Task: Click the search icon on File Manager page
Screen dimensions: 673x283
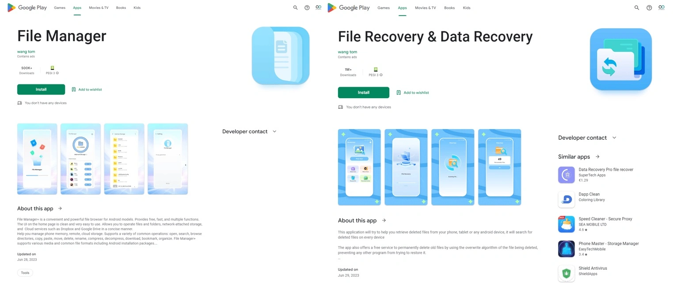Action: tap(296, 8)
